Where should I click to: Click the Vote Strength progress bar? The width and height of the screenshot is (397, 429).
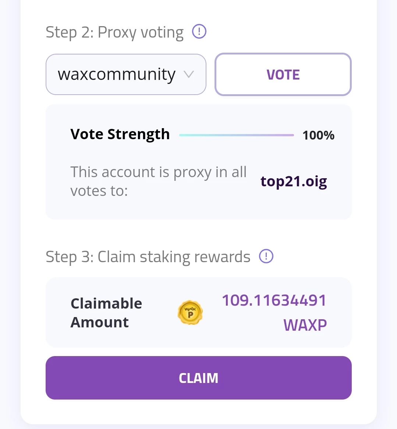point(236,135)
